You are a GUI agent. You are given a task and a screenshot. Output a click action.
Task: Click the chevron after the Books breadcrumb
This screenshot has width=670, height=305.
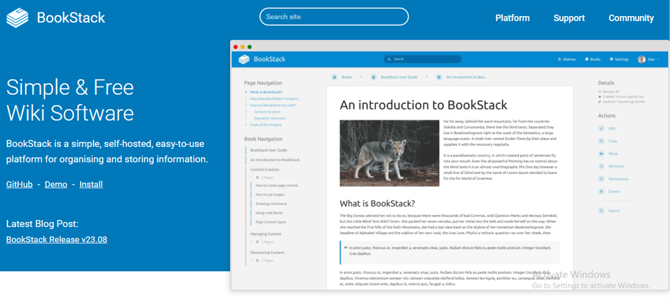point(361,77)
